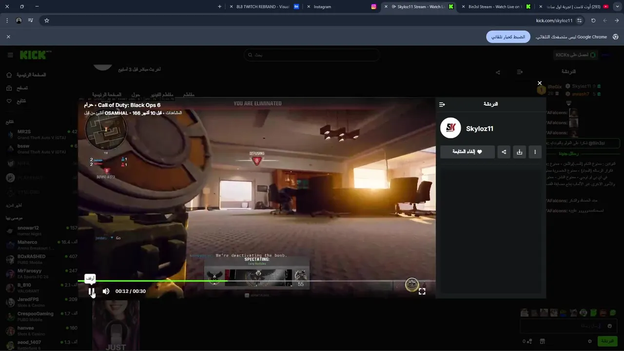624x351 pixels.
Task: Open the Kick hamburger menu in background page
Action: click(x=10, y=55)
